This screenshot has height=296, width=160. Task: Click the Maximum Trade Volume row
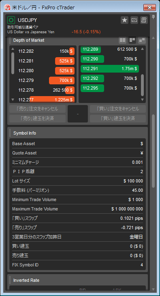(77, 209)
